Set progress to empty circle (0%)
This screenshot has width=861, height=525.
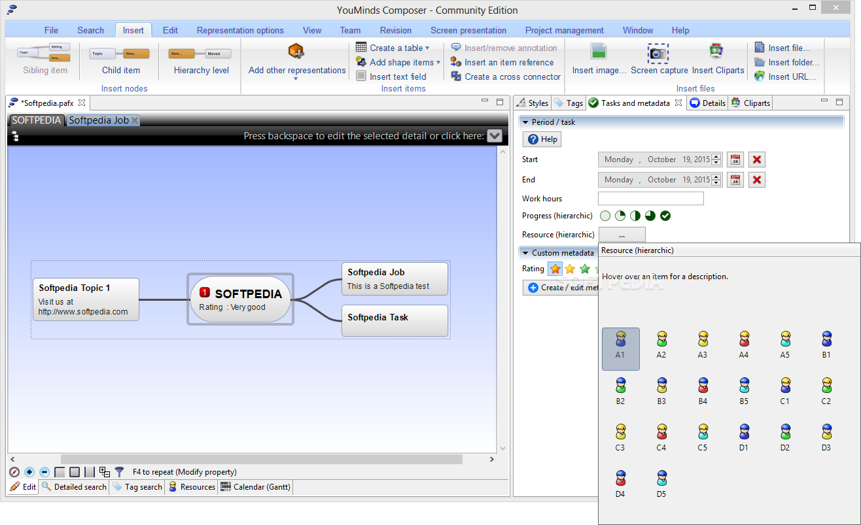[605, 216]
